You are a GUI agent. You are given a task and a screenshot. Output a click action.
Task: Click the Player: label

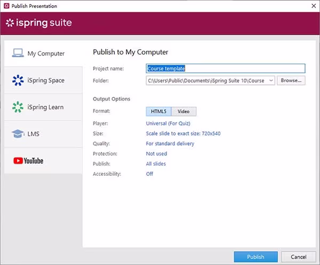pos(100,123)
